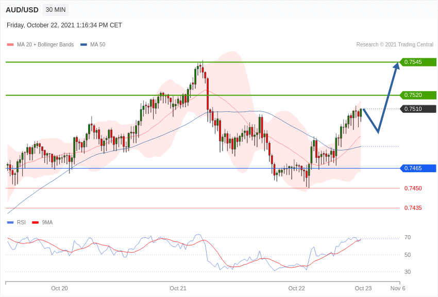Click the Oct 23 date axis label
The width and height of the screenshot is (438, 297).
click(x=363, y=288)
